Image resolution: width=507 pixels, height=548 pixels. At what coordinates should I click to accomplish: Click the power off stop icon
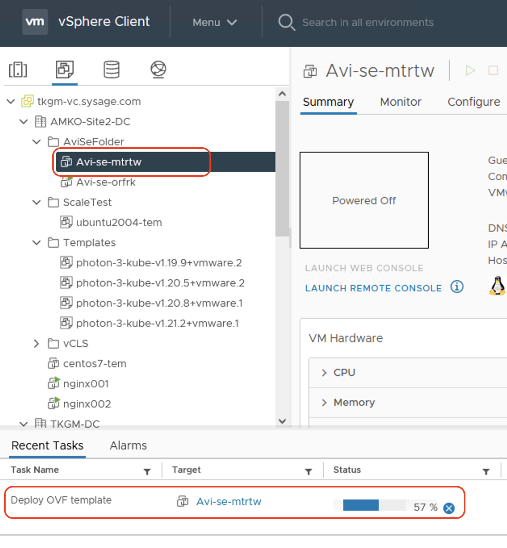coord(493,70)
